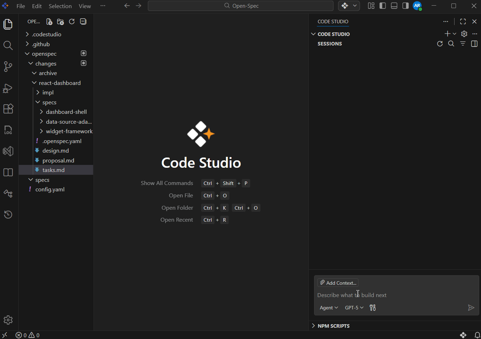Close the Code Studio panel
481x339 pixels.
tap(474, 21)
